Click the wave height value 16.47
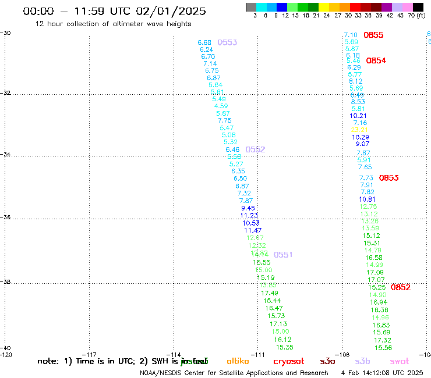This screenshot has height=378, width=431. tap(274, 308)
